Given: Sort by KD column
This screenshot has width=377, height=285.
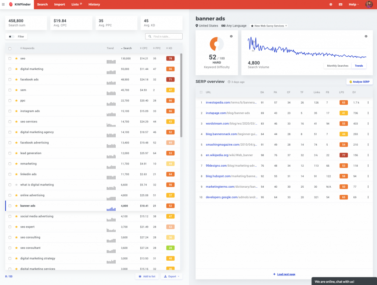Looking at the screenshot, I should tap(169, 48).
